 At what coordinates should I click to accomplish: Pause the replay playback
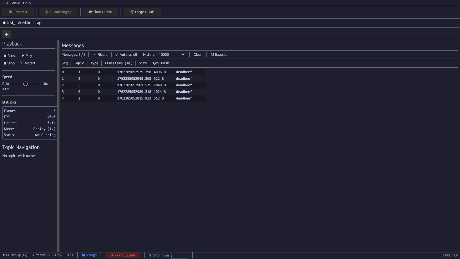pyautogui.click(x=10, y=56)
